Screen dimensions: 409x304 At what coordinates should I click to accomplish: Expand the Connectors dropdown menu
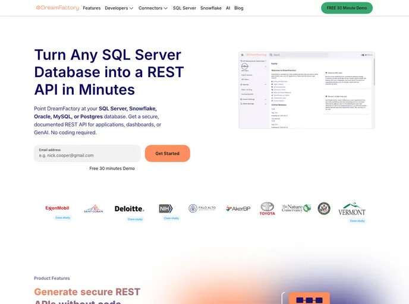click(x=153, y=8)
